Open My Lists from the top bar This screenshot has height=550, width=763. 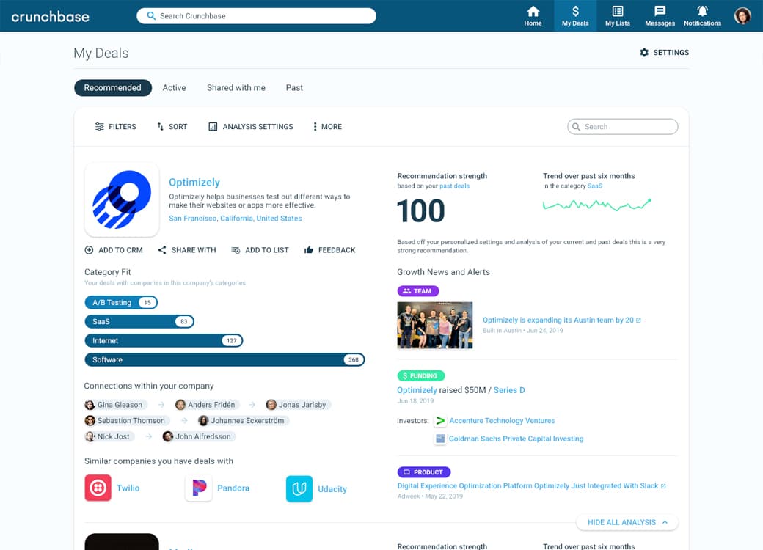(617, 12)
